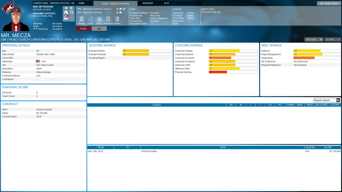This screenshot has height=192, width=342.
Task: Open Possible FAs
Action: [136, 16]
